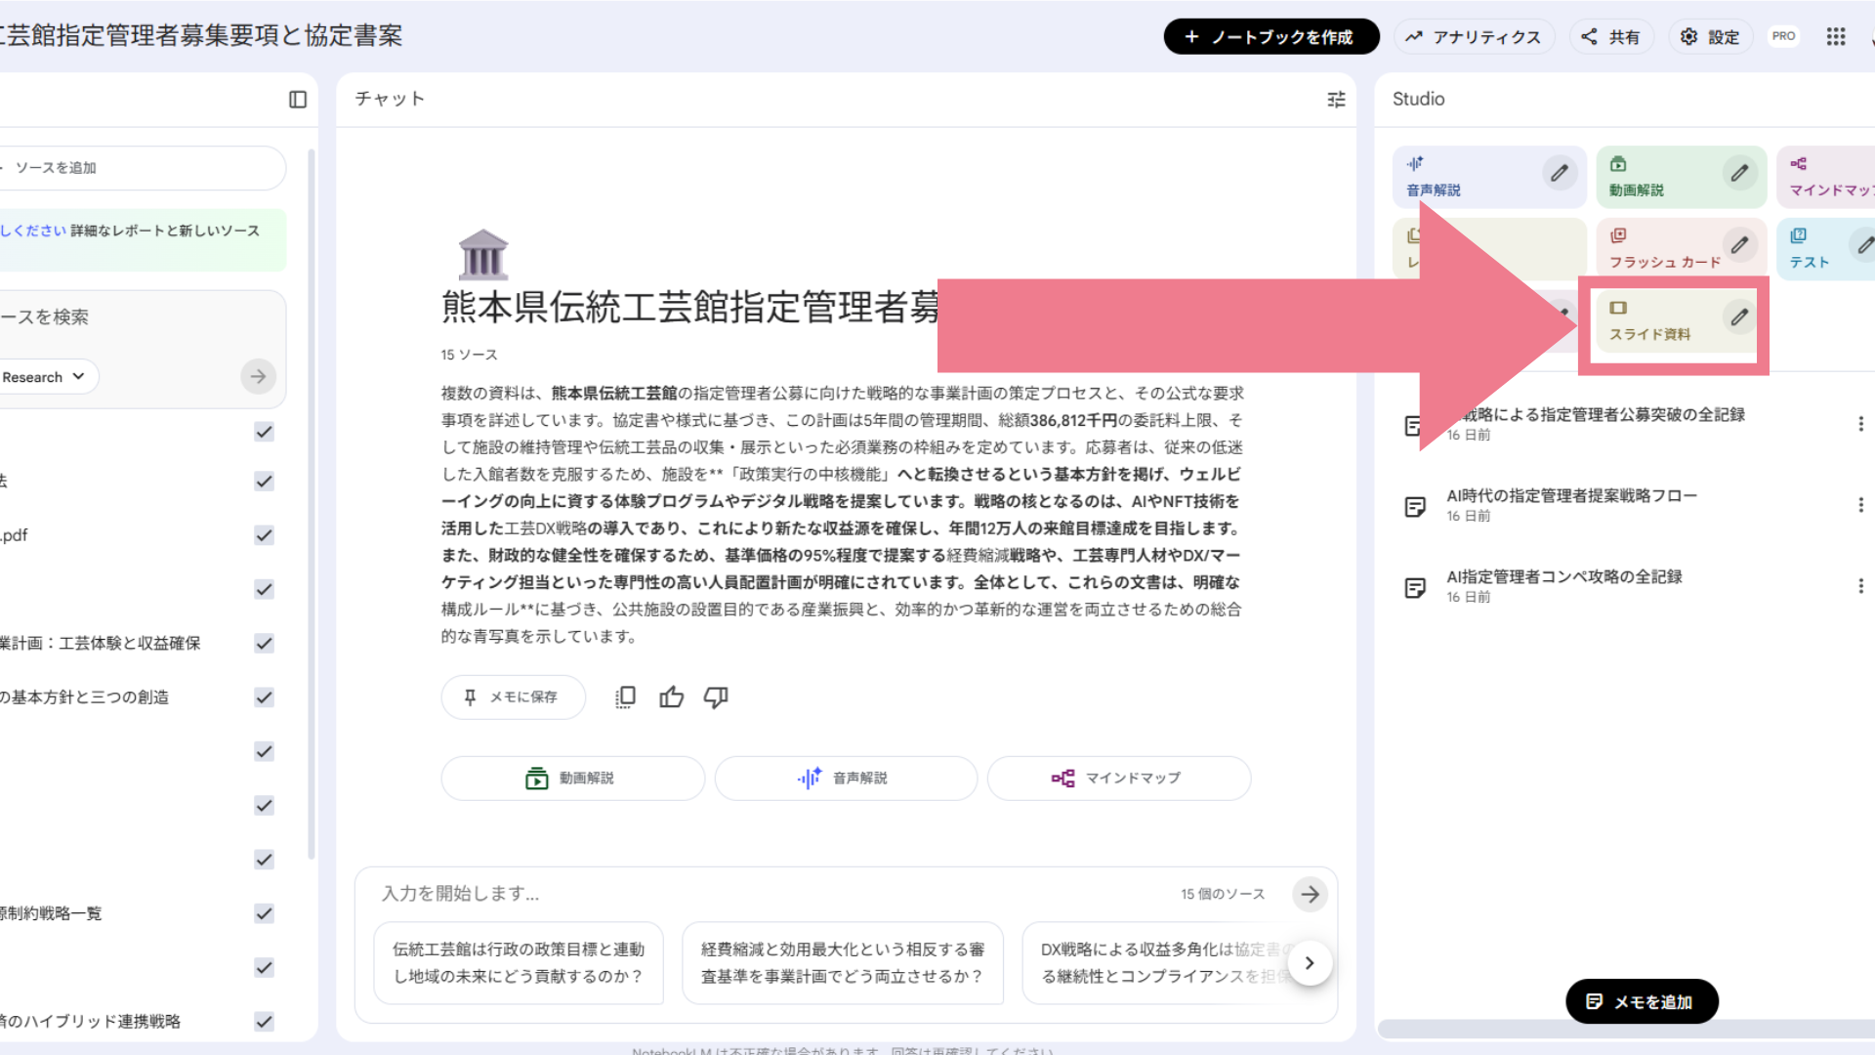Open more options for AI時代の指定管理者提案戦略フロー
This screenshot has height=1055, width=1875.
click(1860, 505)
